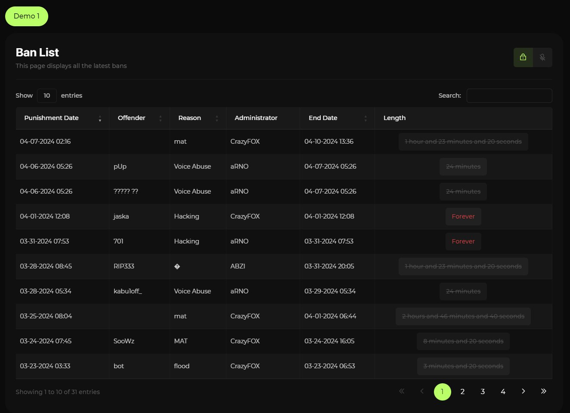The height and width of the screenshot is (413, 570).
Task: Click pUp's 24 minutes length badge
Action: click(x=463, y=166)
